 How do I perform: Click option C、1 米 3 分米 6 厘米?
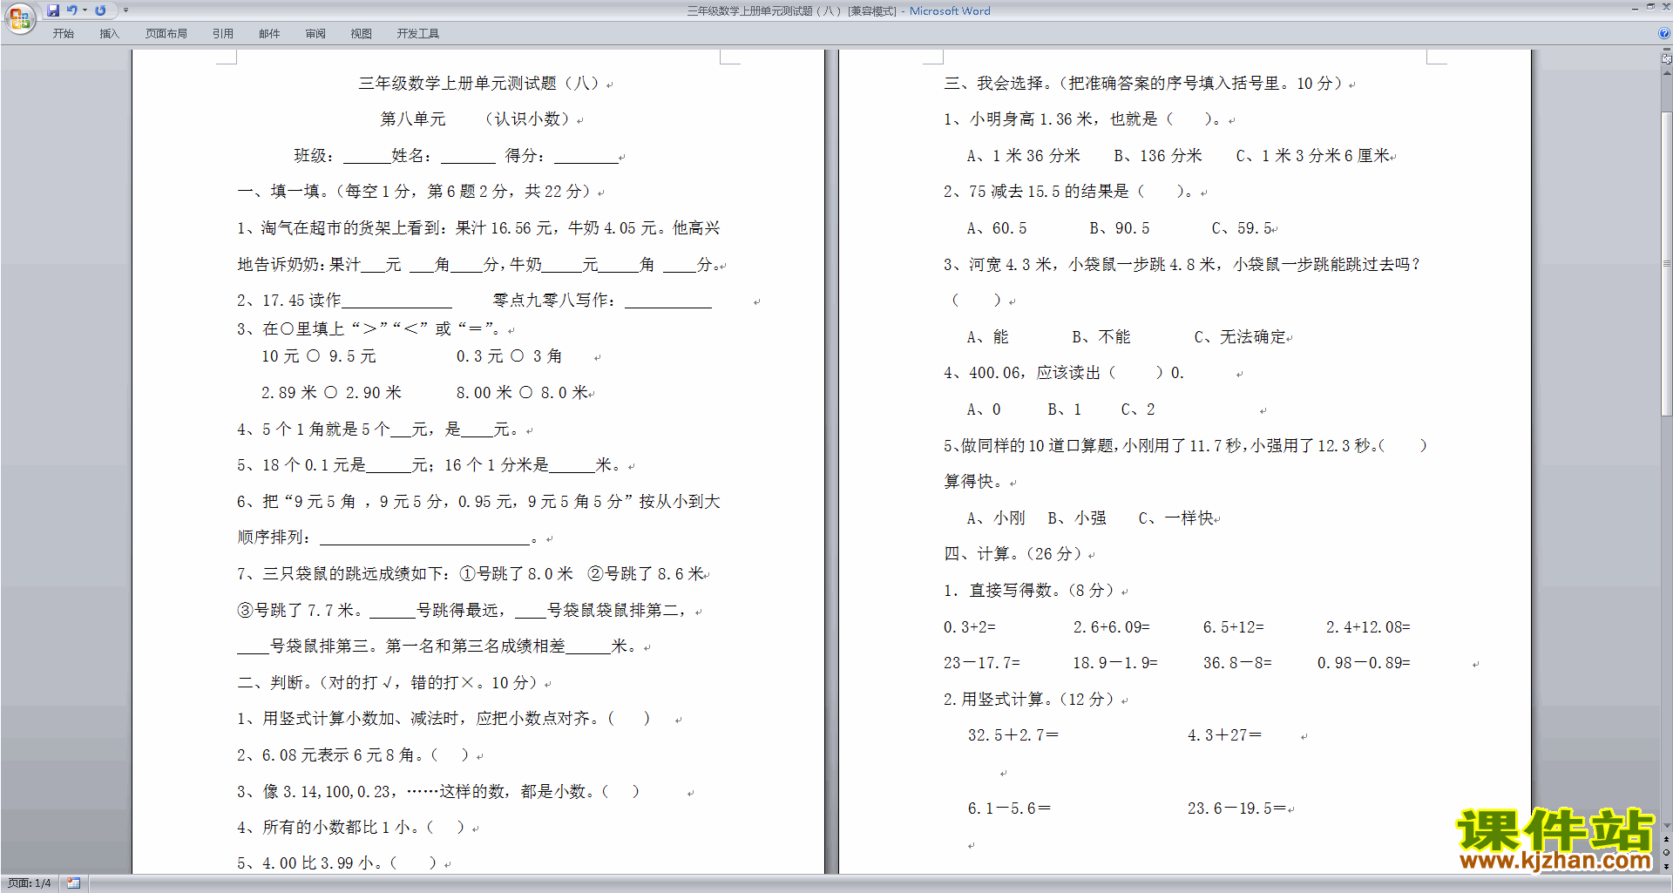click(1313, 156)
